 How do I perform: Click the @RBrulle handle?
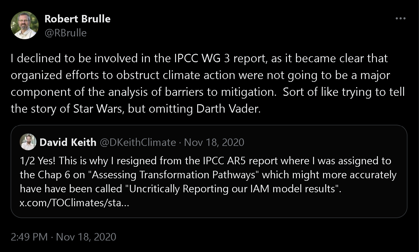(x=66, y=33)
